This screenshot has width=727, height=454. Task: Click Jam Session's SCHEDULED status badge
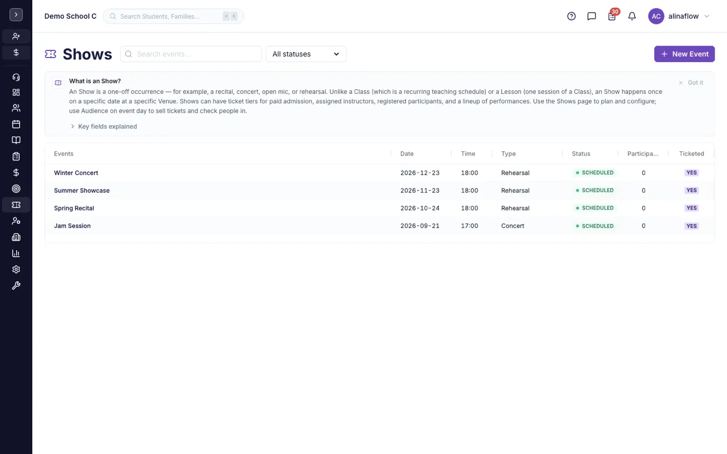coord(595,226)
